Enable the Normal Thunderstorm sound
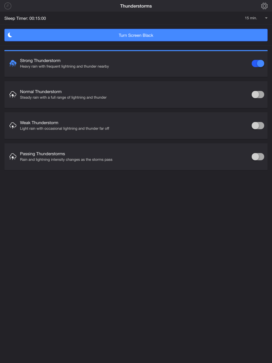272x363 pixels. [x=258, y=94]
